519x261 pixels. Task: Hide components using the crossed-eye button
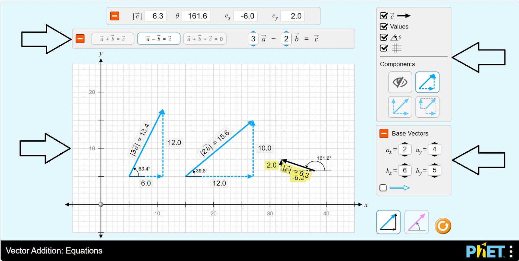tap(400, 82)
